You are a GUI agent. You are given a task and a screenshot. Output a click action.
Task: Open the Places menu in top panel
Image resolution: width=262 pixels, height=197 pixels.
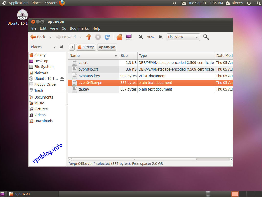[37, 3]
